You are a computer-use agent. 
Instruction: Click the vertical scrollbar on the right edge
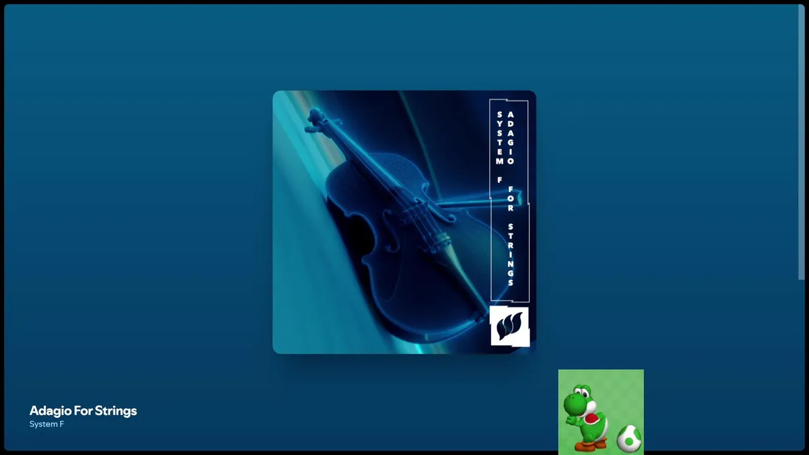point(801,142)
